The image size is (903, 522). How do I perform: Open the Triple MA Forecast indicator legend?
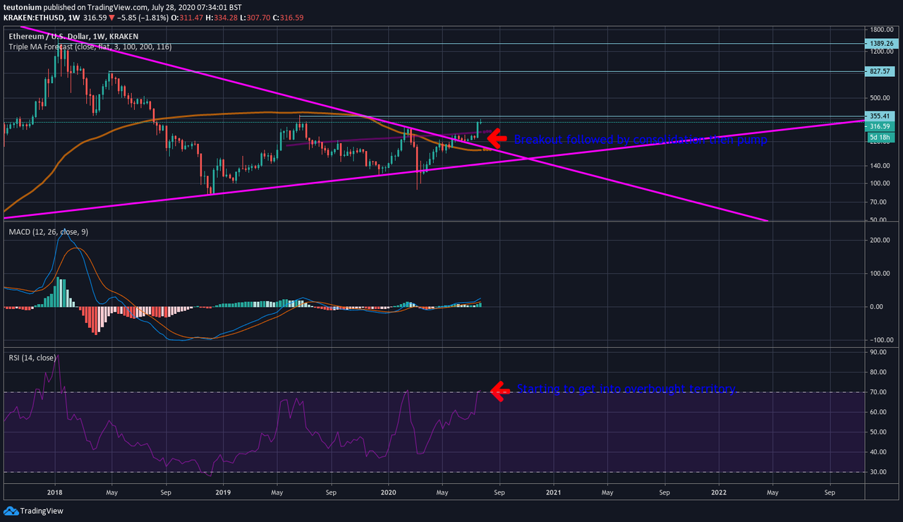(x=90, y=47)
